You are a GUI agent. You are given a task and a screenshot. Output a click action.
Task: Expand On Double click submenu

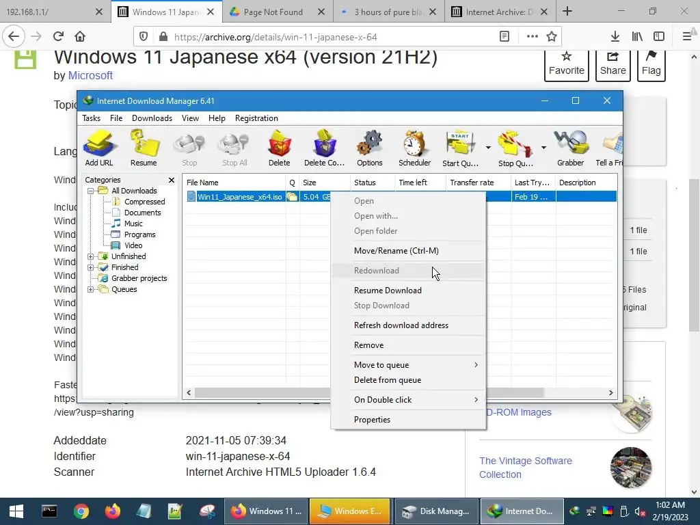tap(408, 400)
